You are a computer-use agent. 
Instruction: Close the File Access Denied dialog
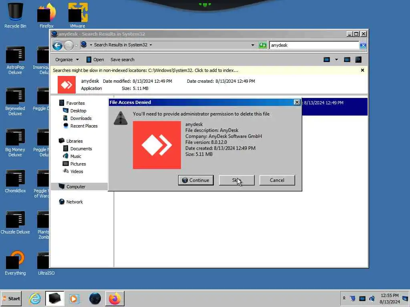297,102
